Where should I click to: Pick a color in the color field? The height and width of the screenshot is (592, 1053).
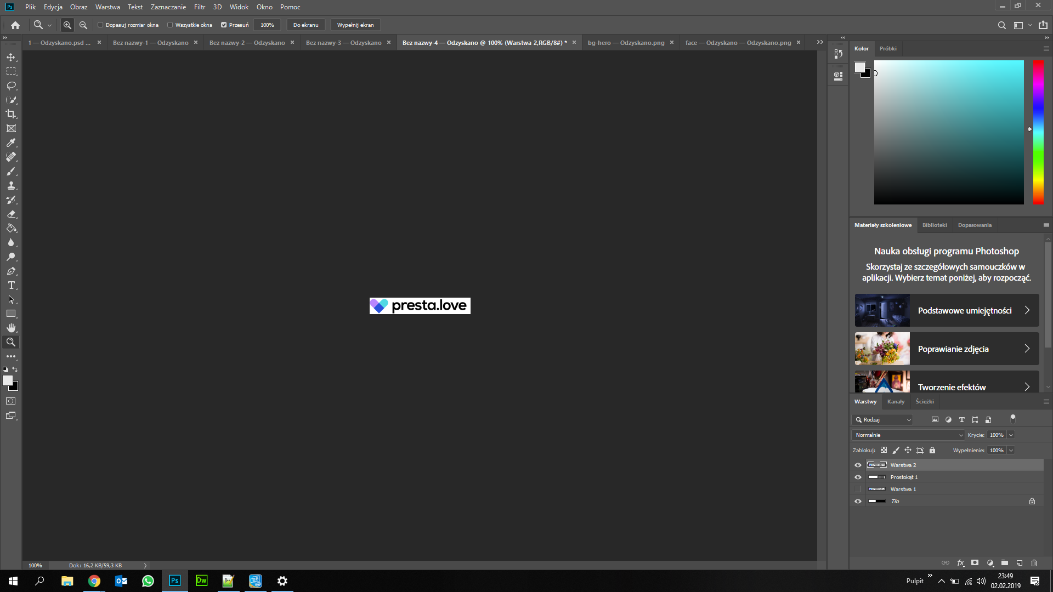(949, 132)
